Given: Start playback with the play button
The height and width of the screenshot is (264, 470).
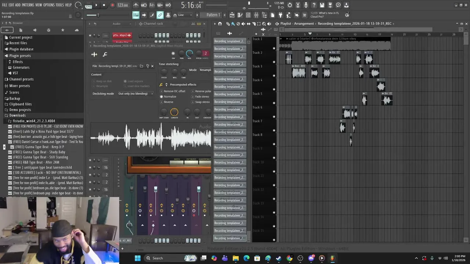Looking at the screenshot, I should pyautogui.click(x=96, y=5).
